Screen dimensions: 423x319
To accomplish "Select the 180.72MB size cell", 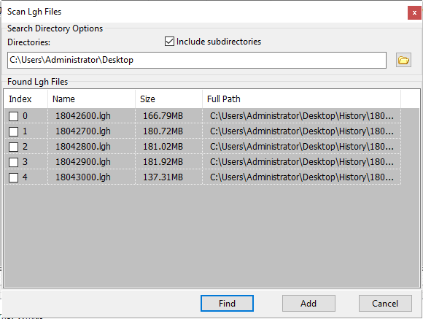I will [163, 131].
